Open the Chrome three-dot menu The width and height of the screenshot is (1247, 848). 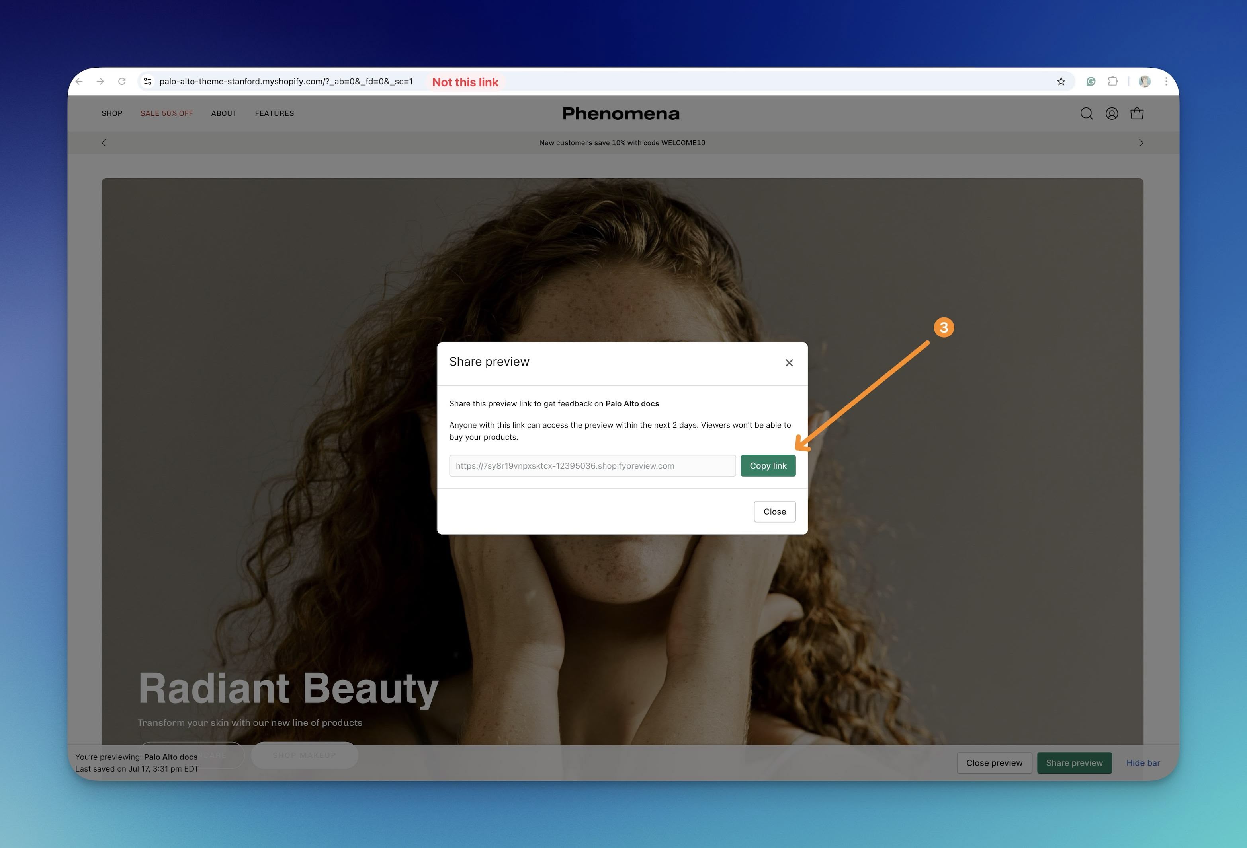click(x=1166, y=82)
